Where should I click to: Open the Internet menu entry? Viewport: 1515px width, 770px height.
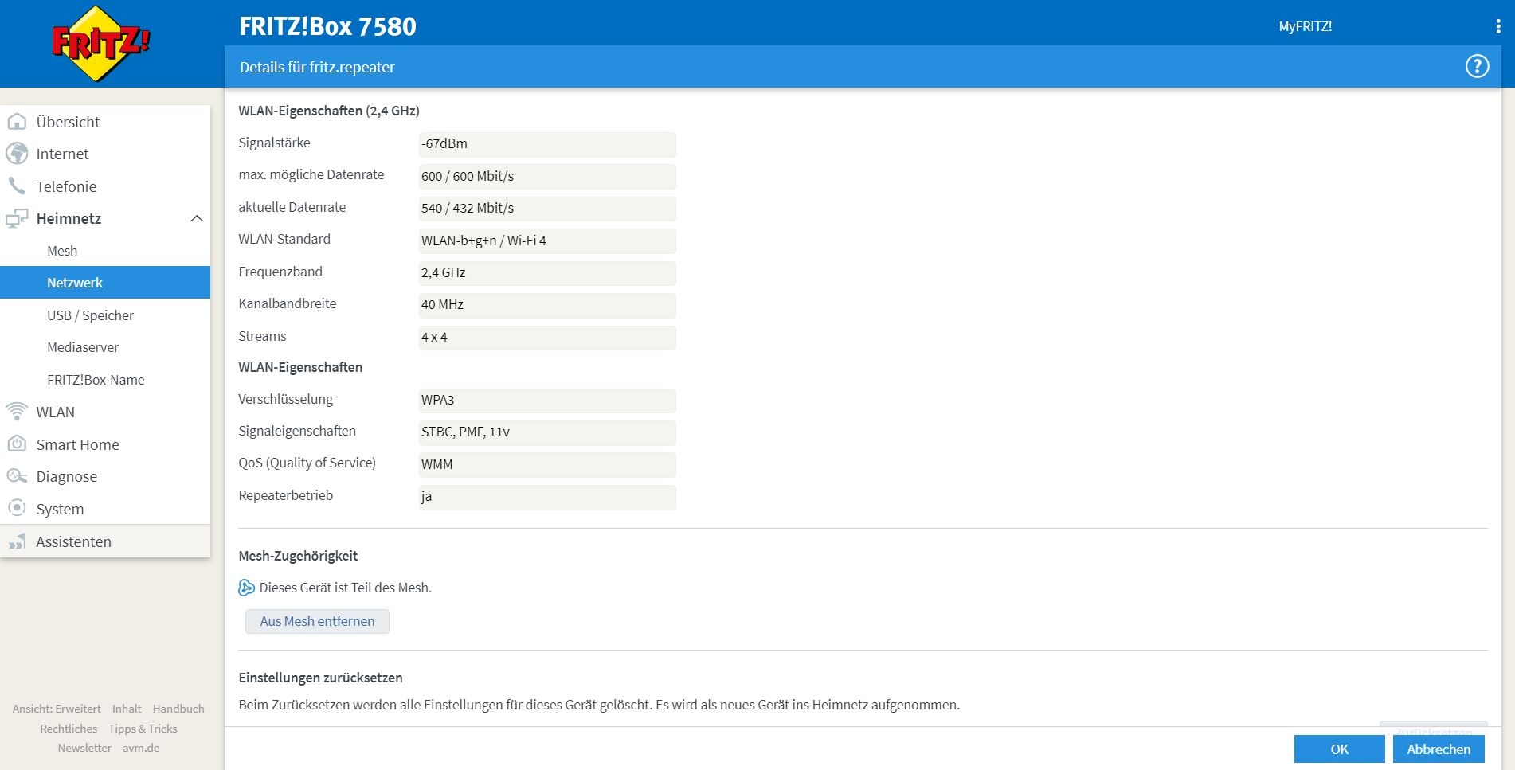pos(105,154)
